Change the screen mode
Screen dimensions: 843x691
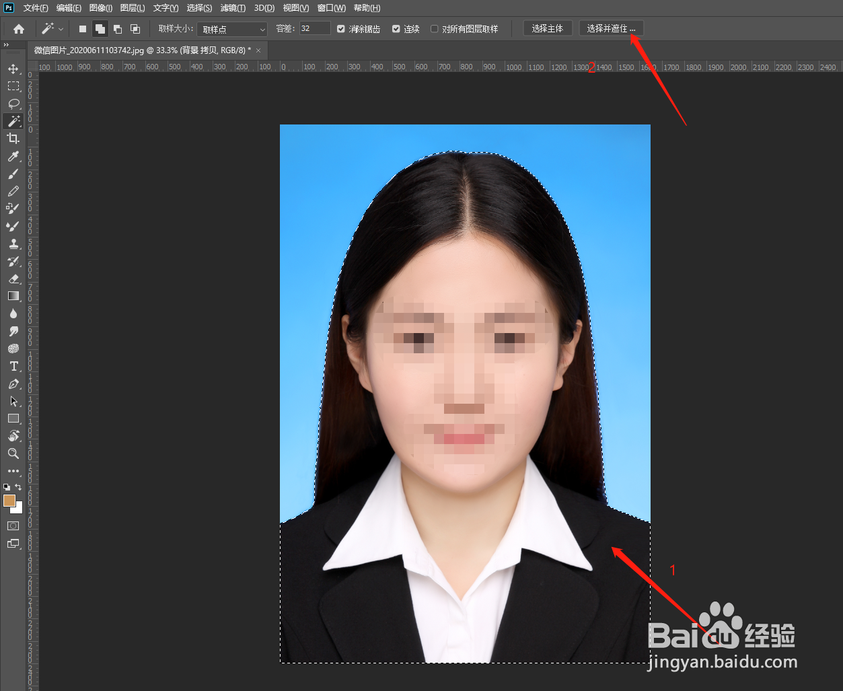point(13,544)
